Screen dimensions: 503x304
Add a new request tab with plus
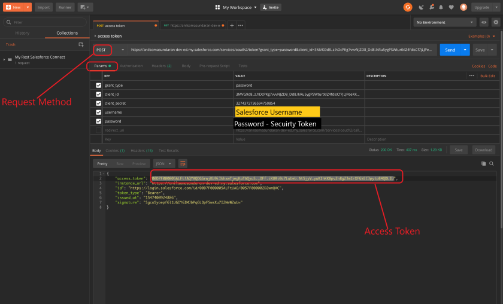pos(232,25)
